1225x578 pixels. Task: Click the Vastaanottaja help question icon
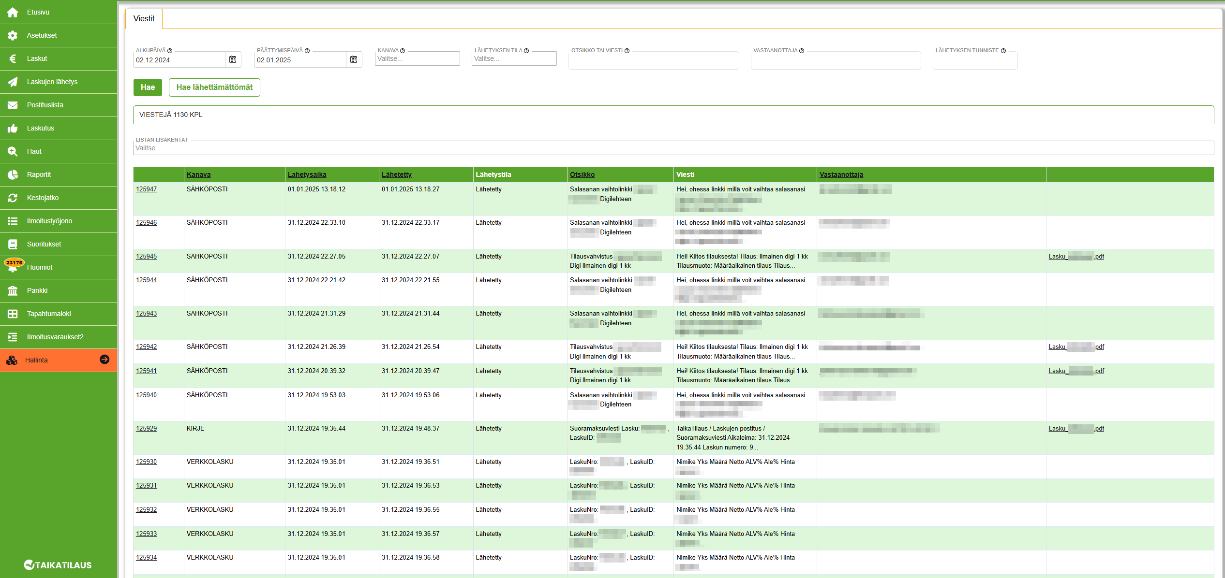(802, 51)
